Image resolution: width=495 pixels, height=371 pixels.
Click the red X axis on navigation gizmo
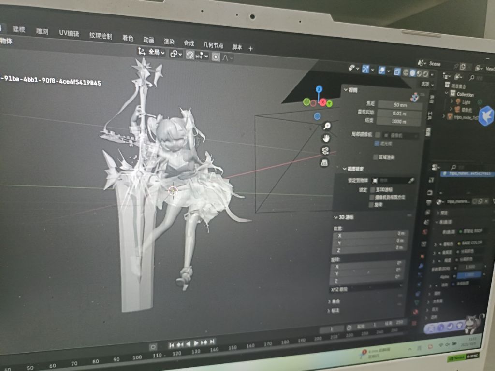click(322, 102)
